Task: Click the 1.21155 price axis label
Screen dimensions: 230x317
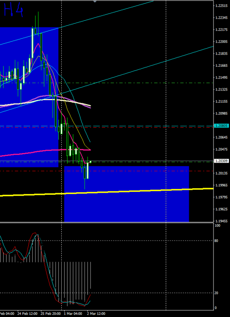Action: (x=222, y=101)
